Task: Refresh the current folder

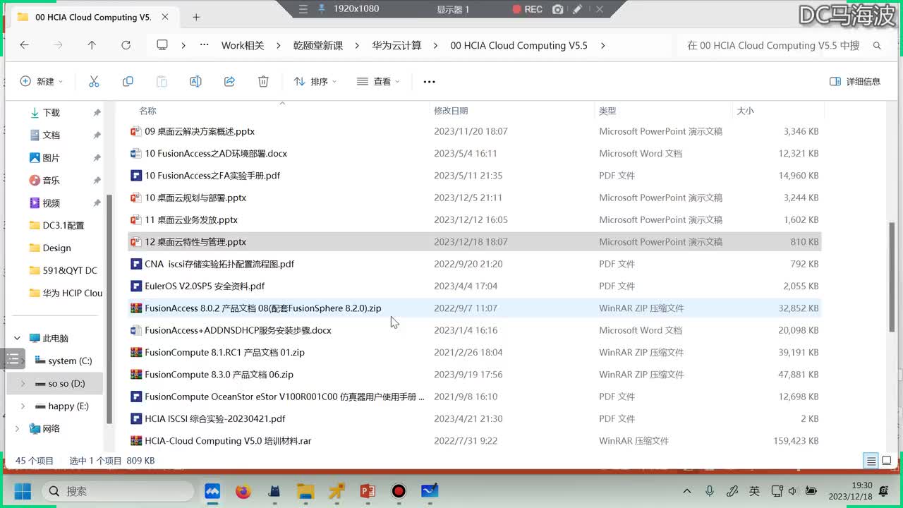Action: coord(126,45)
